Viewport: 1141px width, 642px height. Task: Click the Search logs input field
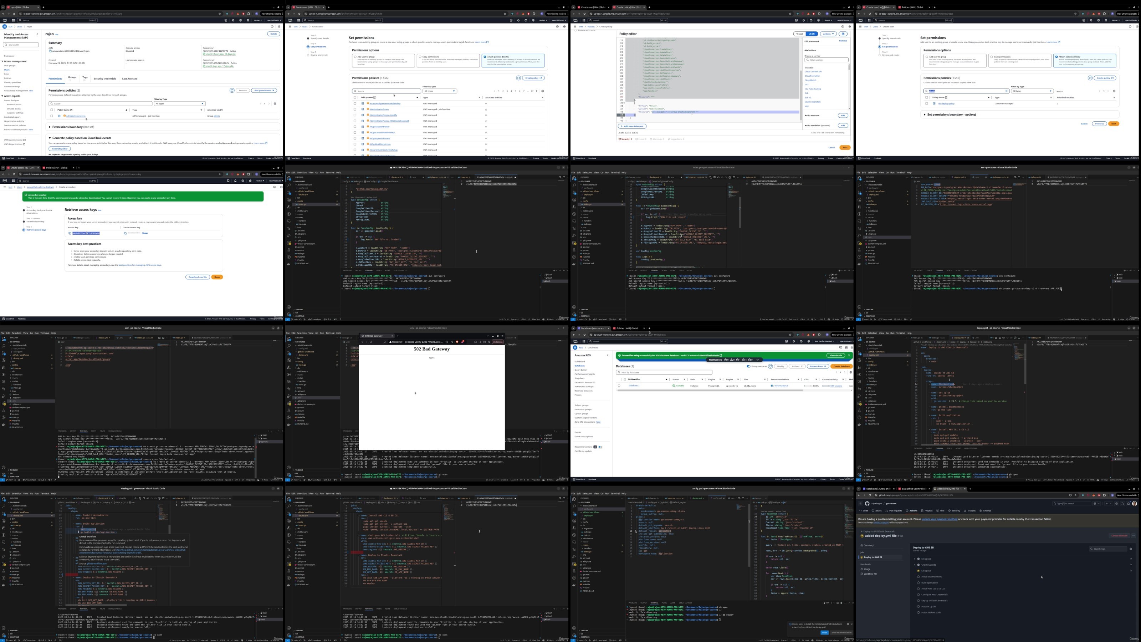pyautogui.click(x=1107, y=549)
